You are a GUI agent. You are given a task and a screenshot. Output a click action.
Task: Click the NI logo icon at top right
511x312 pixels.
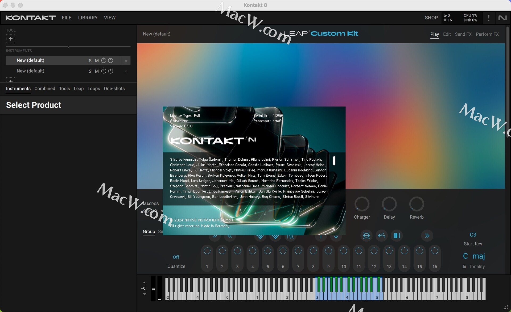pyautogui.click(x=502, y=18)
